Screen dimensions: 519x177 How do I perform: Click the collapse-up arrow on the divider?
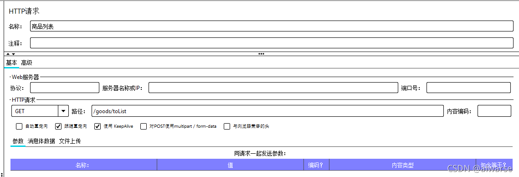pos(8,54)
